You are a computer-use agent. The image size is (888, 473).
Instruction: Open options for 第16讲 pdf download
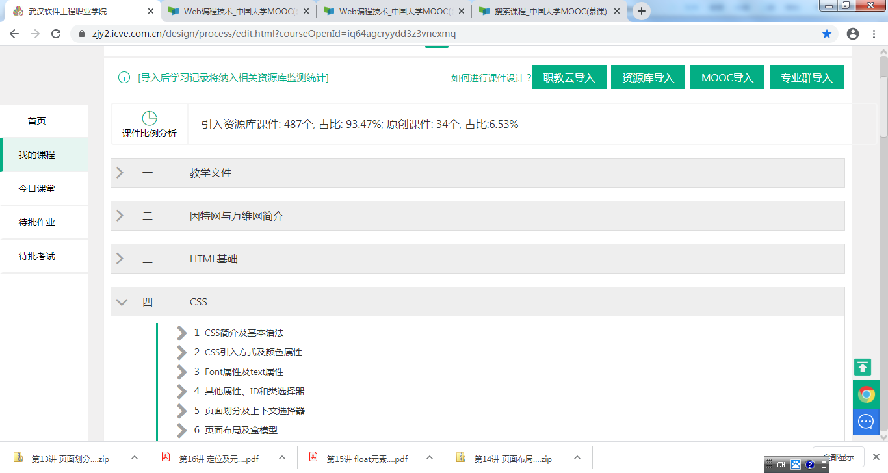point(282,458)
